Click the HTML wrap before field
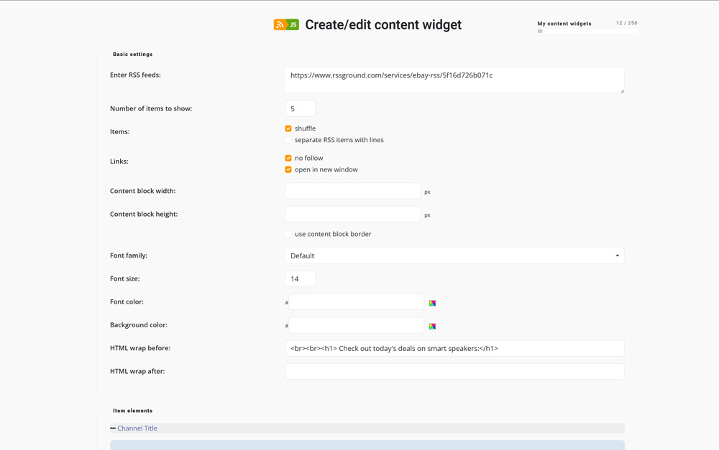 (x=454, y=348)
